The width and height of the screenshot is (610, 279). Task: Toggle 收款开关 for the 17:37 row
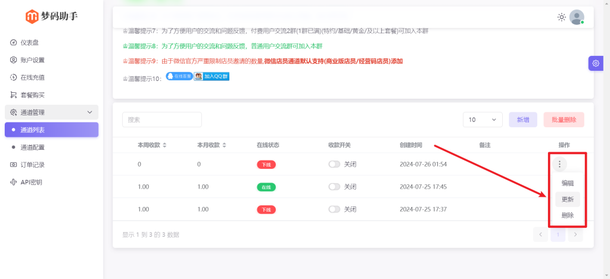click(335, 209)
